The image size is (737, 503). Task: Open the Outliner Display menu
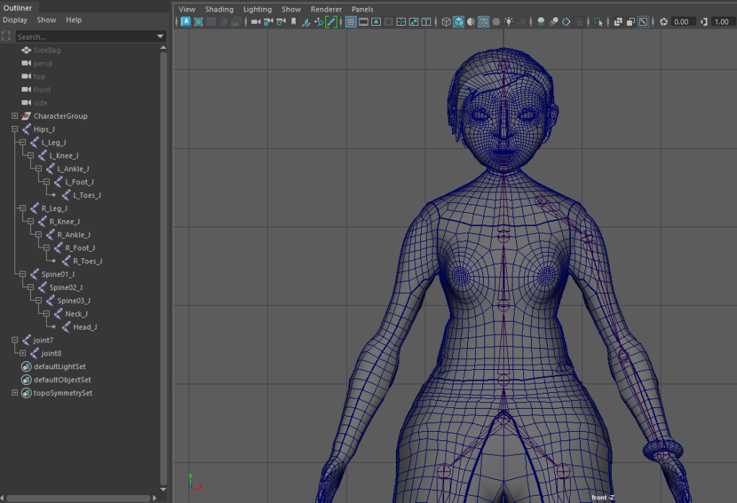point(14,20)
